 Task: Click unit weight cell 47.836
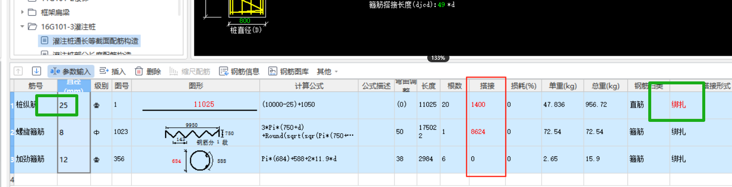[x=563, y=105]
